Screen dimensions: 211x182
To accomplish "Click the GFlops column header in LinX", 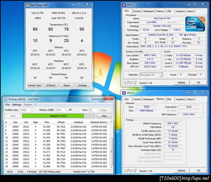I will [x=61, y=122].
